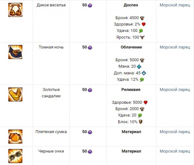Click the purple gem beside Дикое веселье price
Image resolution: width=194 pixels, height=165 pixels.
(x=90, y=5)
